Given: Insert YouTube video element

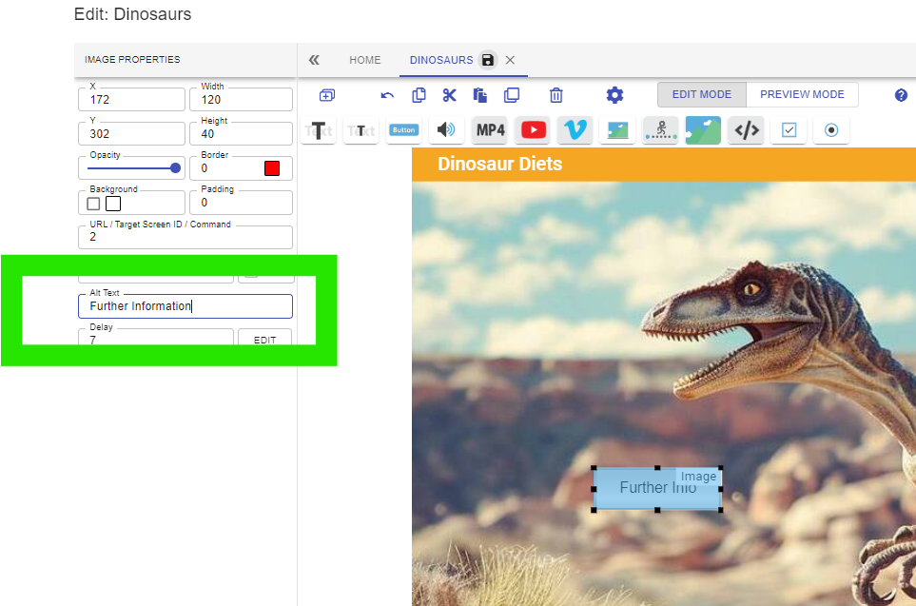Looking at the screenshot, I should click(x=534, y=129).
